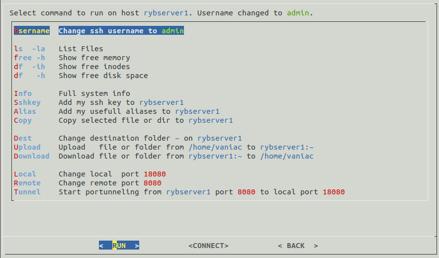Activate the RUN button
Image resolution: width=439 pixels, height=258 pixels.
(x=119, y=246)
